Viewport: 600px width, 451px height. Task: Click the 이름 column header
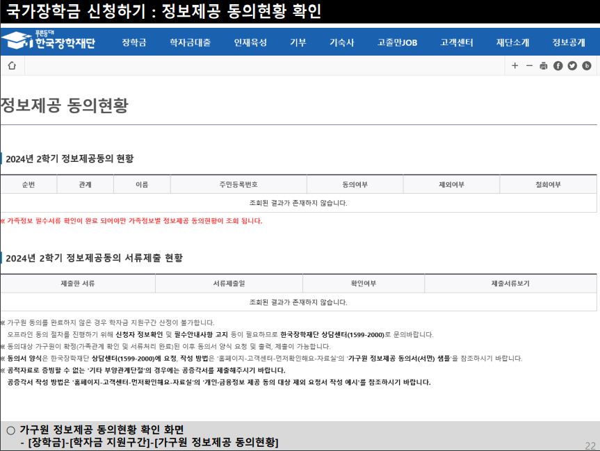pyautogui.click(x=142, y=184)
